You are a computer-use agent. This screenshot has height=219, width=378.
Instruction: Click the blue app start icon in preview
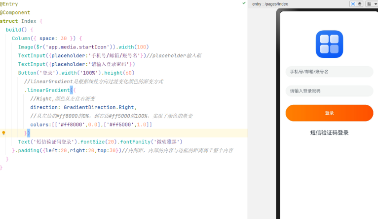click(x=329, y=44)
